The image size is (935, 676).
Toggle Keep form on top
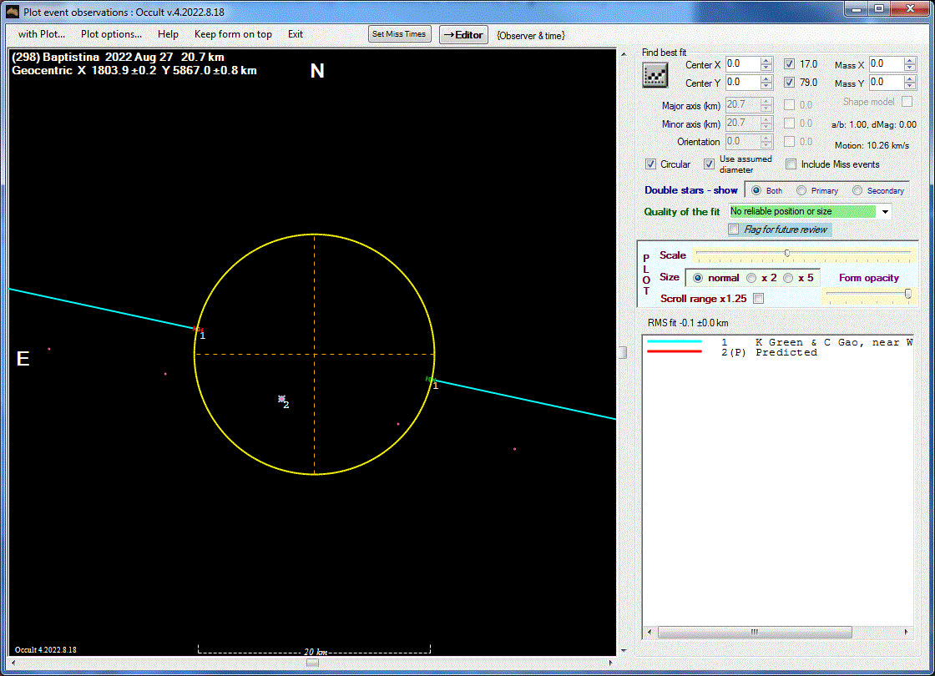tap(233, 34)
